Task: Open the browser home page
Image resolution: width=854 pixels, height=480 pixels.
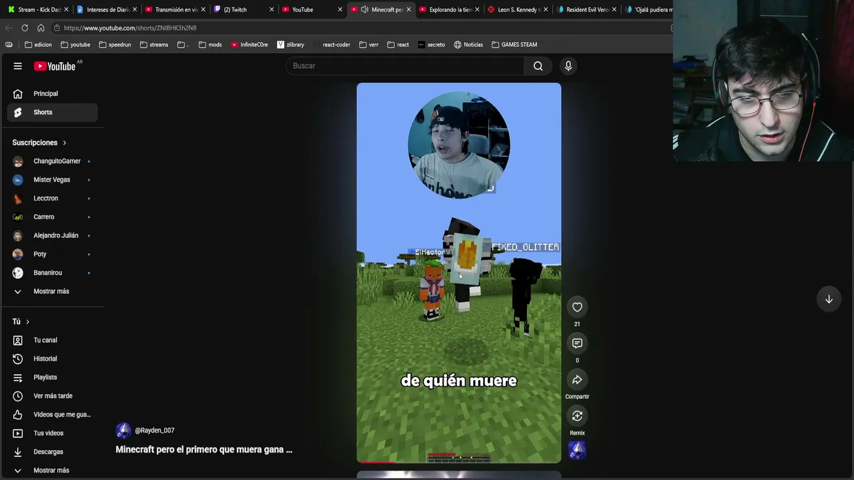Action: [x=41, y=28]
